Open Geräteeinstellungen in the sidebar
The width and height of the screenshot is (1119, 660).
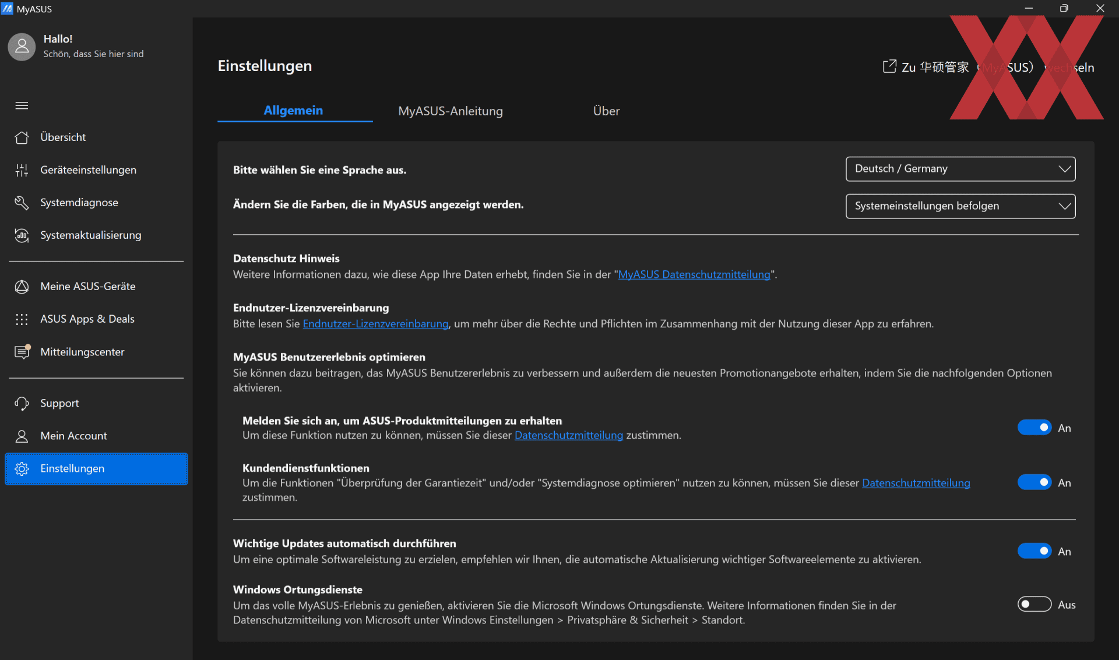pos(96,170)
